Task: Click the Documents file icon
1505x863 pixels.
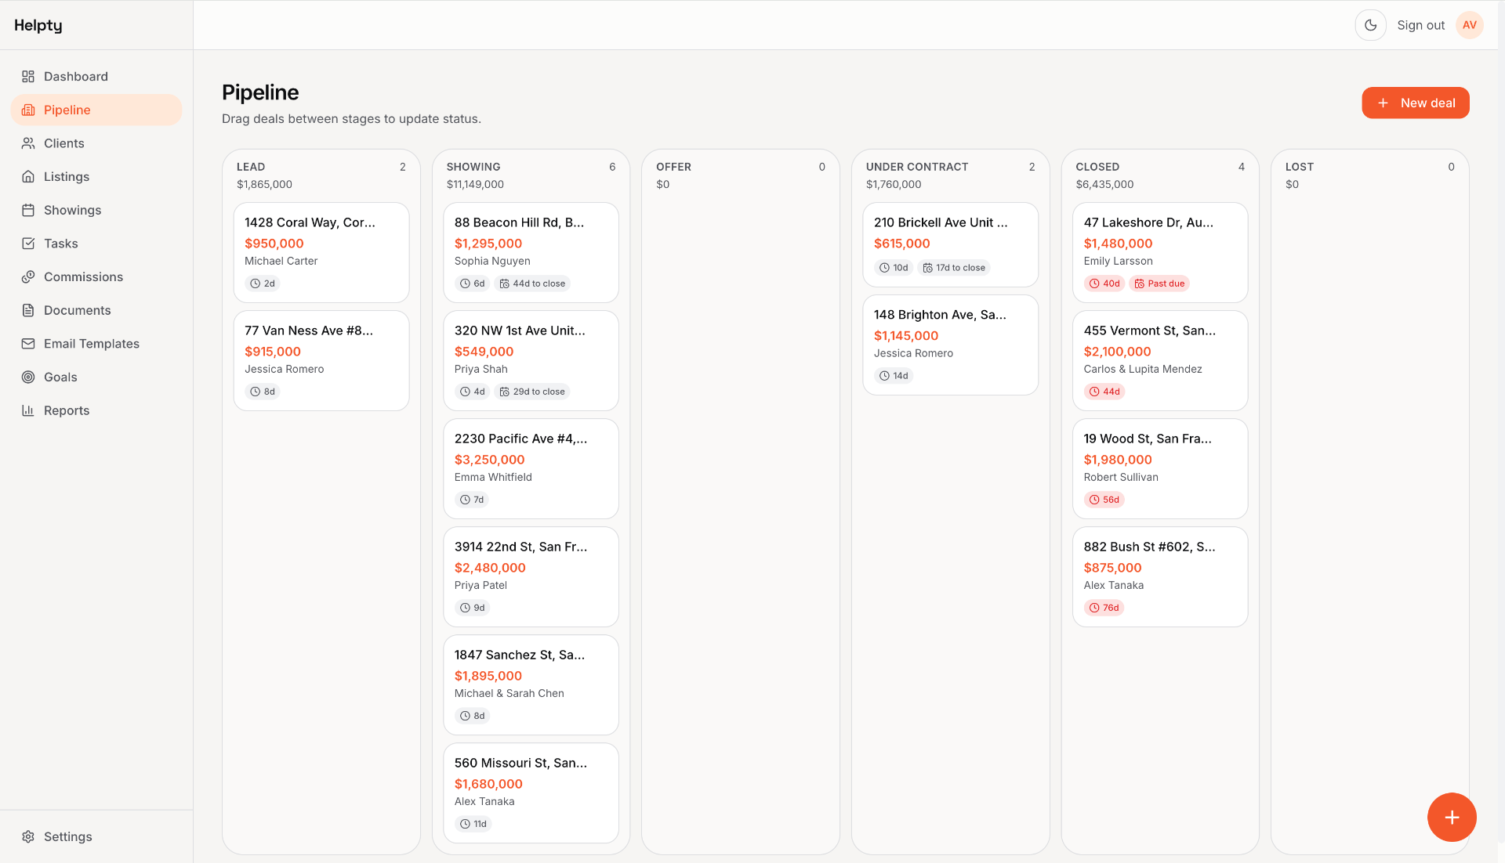Action: point(28,310)
